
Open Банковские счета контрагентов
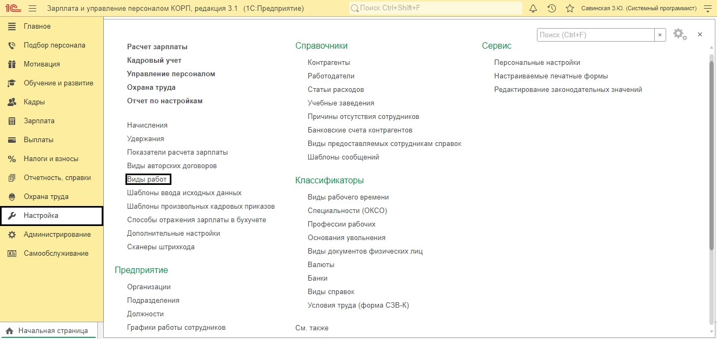pyautogui.click(x=360, y=130)
